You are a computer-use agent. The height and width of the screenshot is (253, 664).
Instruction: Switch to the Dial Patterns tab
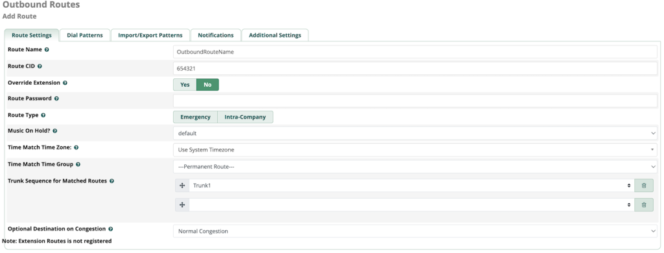click(85, 35)
